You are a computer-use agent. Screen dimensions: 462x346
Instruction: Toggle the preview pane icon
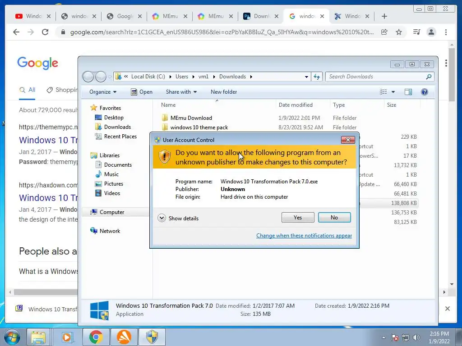coord(408,92)
